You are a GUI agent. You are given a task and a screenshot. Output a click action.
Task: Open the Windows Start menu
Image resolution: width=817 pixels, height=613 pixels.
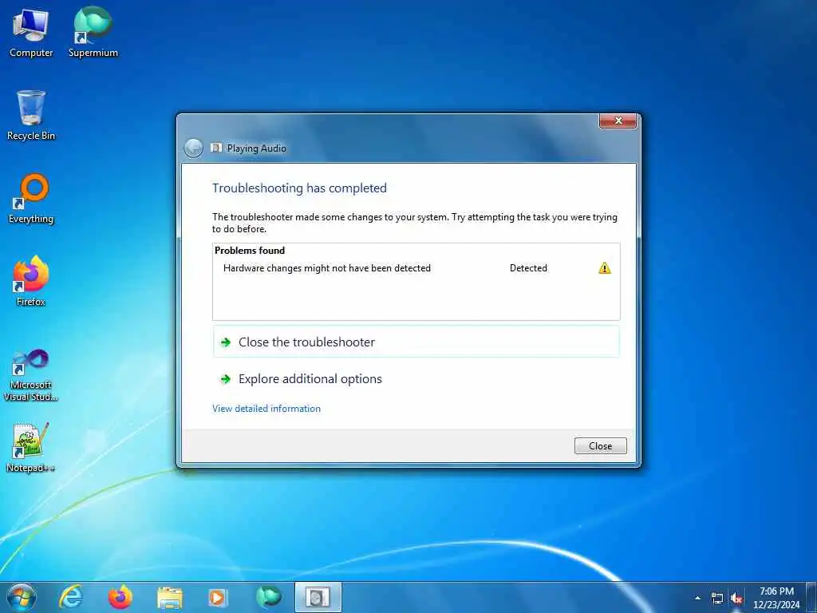(x=22, y=597)
